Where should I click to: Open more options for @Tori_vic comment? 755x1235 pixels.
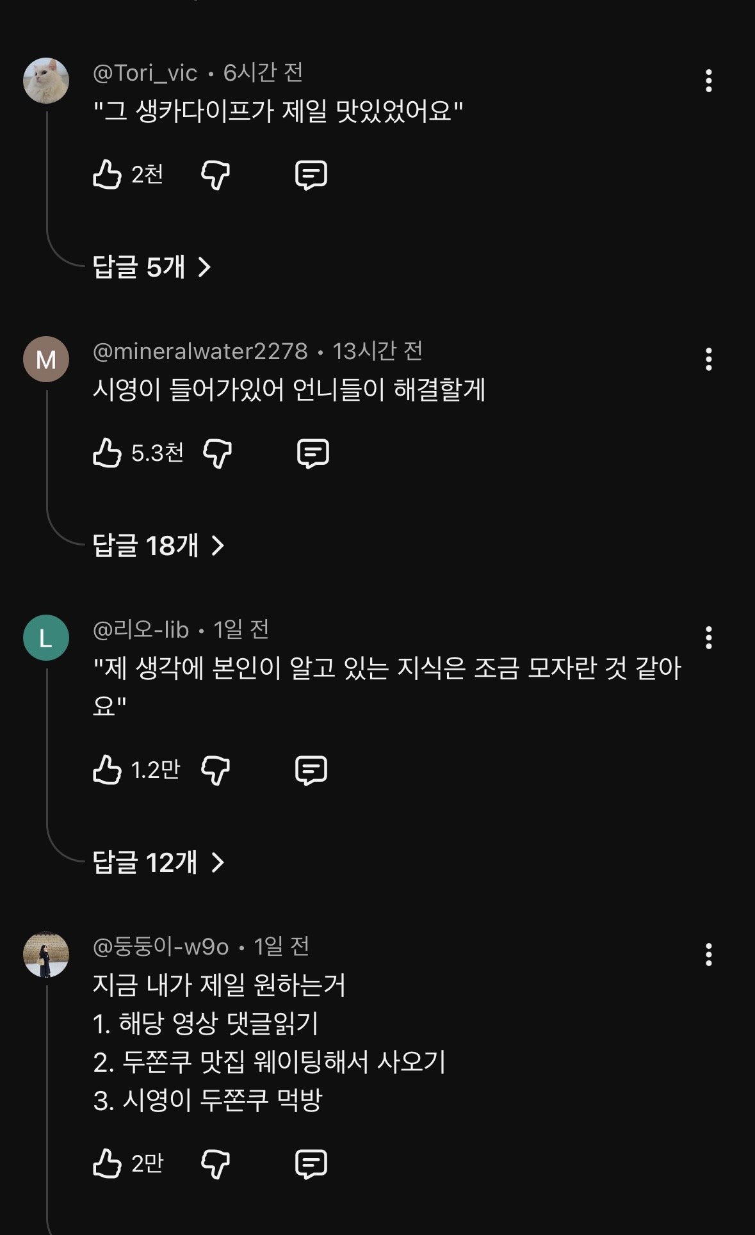(708, 81)
